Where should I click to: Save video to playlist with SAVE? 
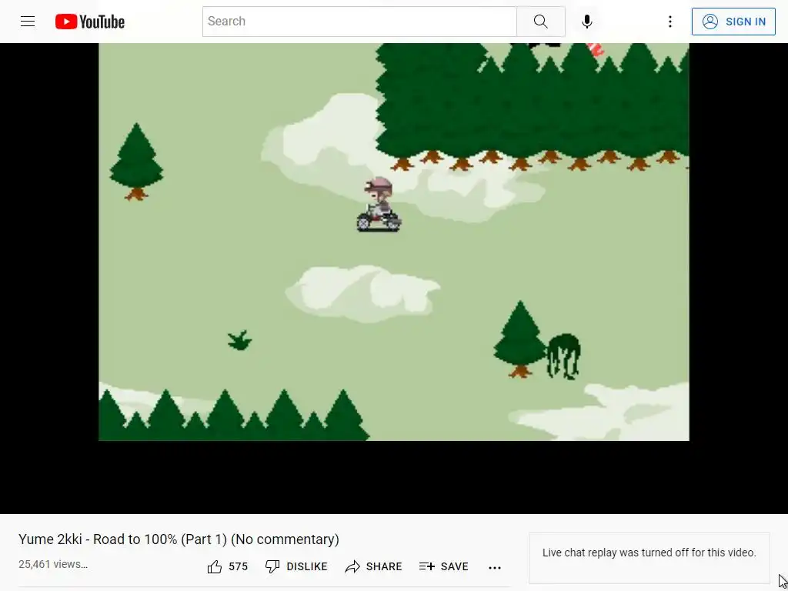click(x=444, y=567)
